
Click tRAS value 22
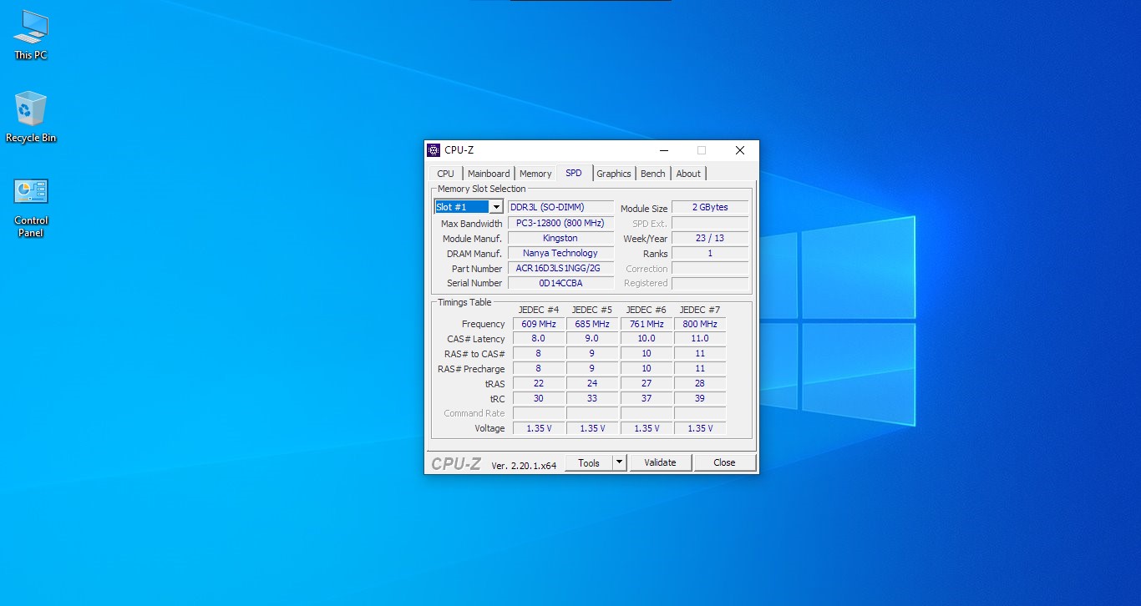click(x=539, y=384)
